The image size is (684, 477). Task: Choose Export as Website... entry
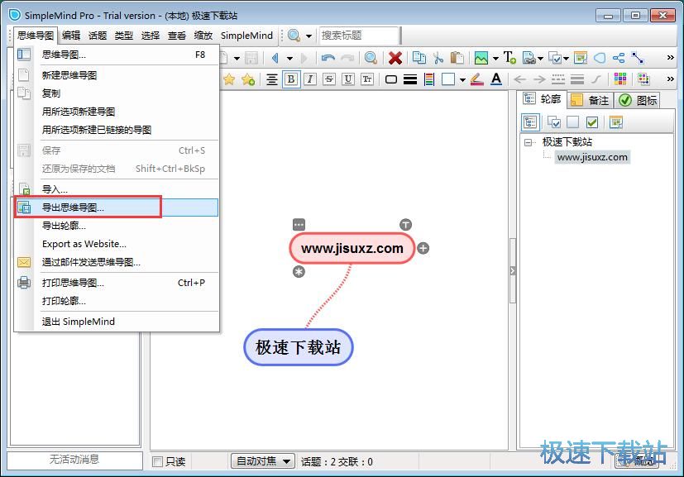(117, 244)
